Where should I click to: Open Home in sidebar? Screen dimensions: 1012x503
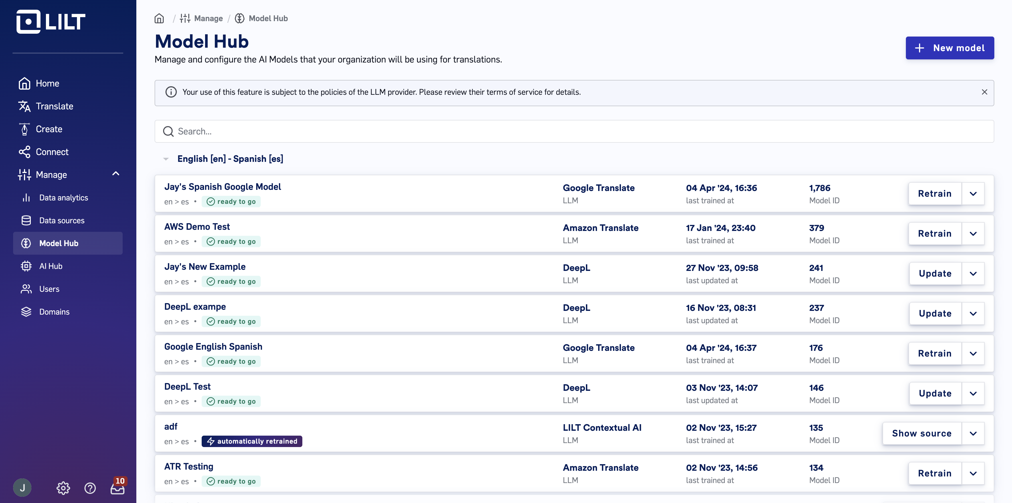pyautogui.click(x=68, y=83)
